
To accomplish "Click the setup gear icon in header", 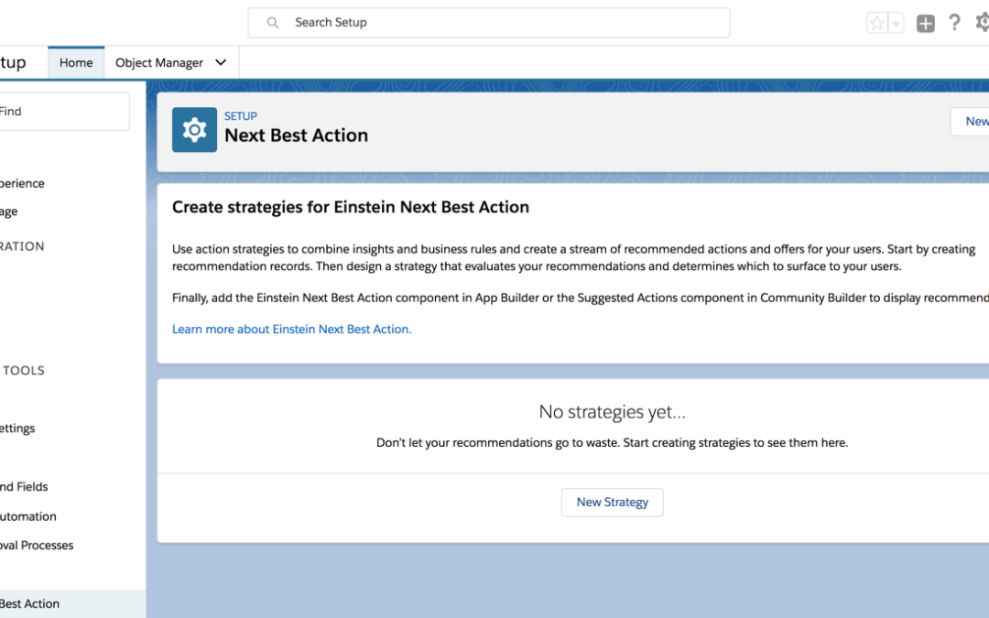I will (983, 23).
